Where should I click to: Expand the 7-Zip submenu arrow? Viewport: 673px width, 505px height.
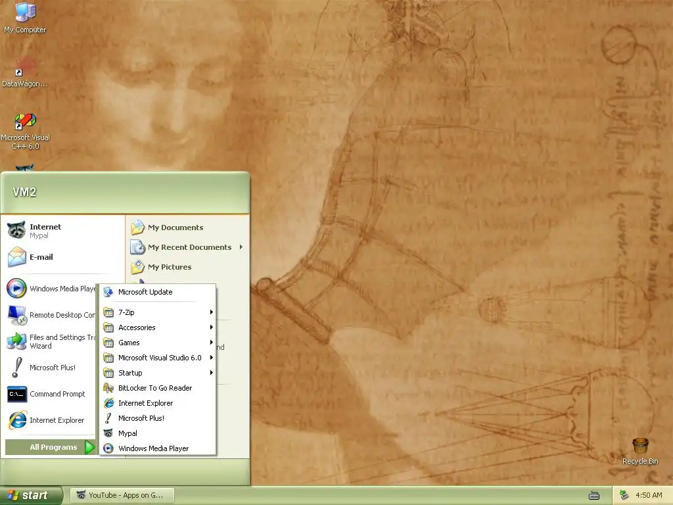pyautogui.click(x=211, y=312)
